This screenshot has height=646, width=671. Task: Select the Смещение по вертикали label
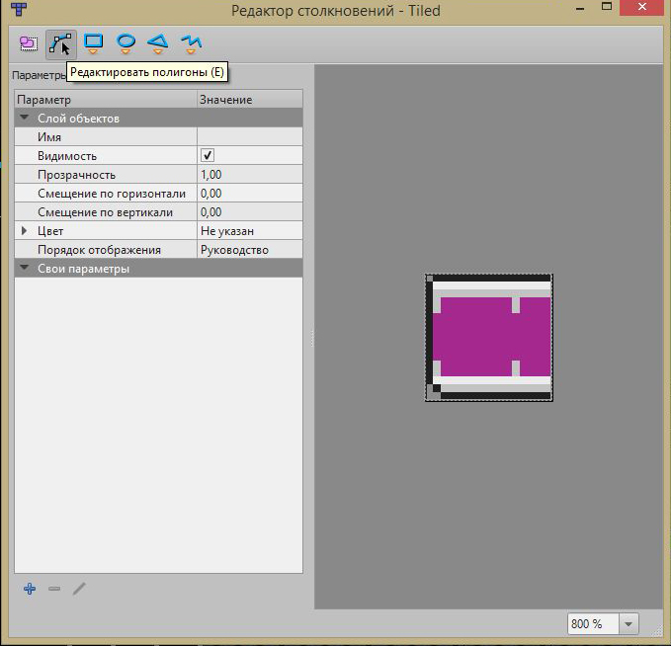coord(106,212)
